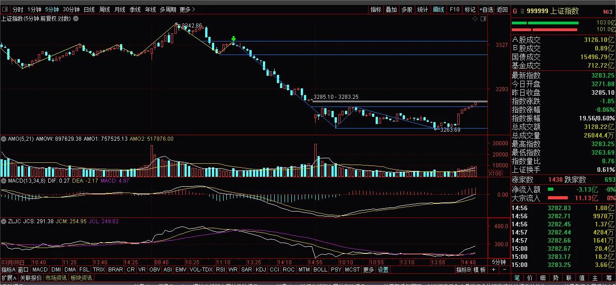The image size is (616, 285).
Task: Select the 细 detail tab
Action: (x=543, y=278)
